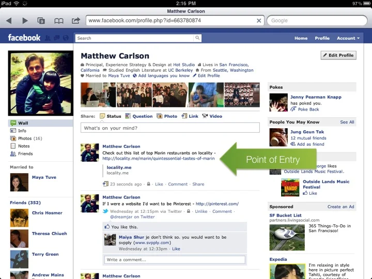This screenshot has height=279, width=372.
Task: Open the notifications globe icon
Action: pos(66,38)
